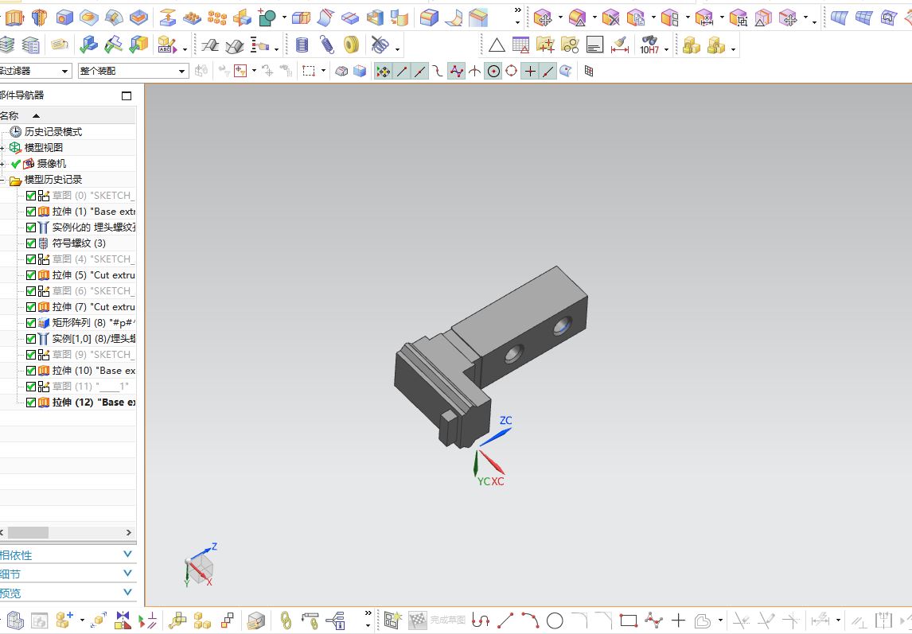Image resolution: width=912 pixels, height=634 pixels.
Task: Uncheck the 拉伸 (12) feature checkbox
Action: click(31, 403)
